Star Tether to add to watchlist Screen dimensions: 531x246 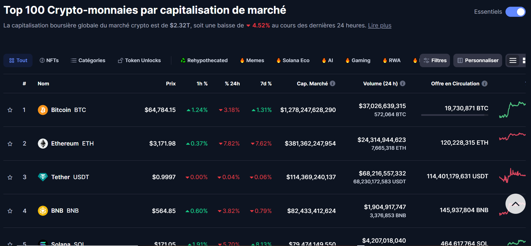[x=10, y=177]
